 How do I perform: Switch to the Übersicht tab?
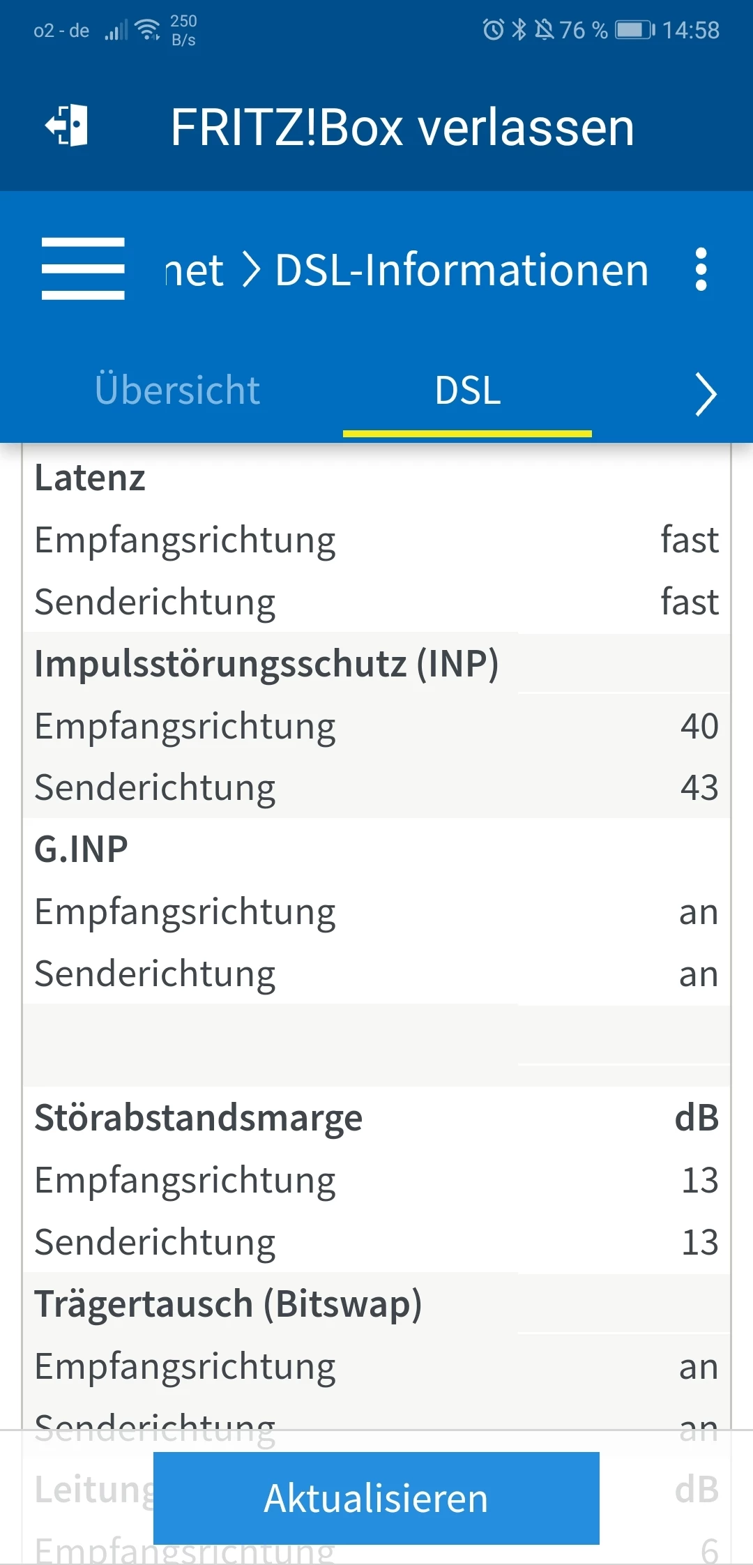tap(177, 390)
